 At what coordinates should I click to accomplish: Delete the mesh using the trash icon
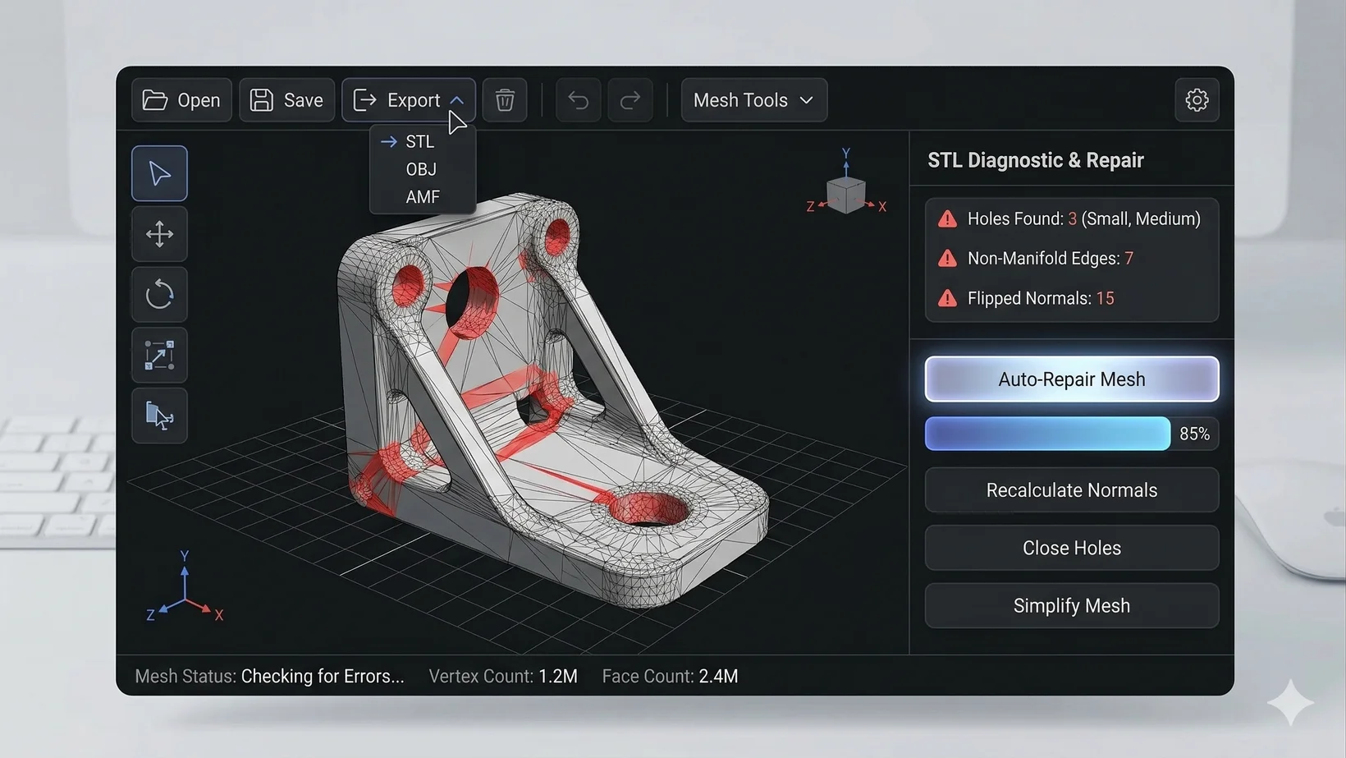pyautogui.click(x=504, y=99)
